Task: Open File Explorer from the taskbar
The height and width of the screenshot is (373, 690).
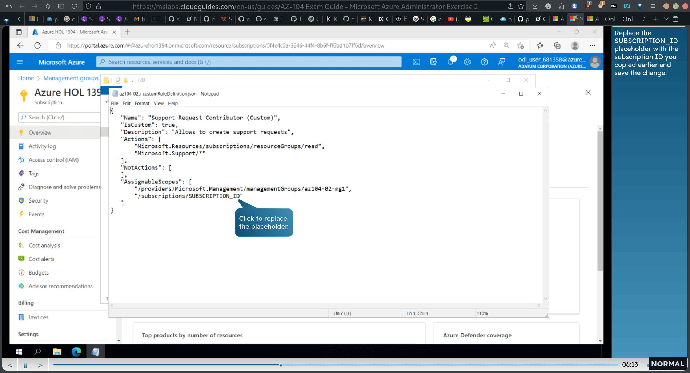Action: 57,352
